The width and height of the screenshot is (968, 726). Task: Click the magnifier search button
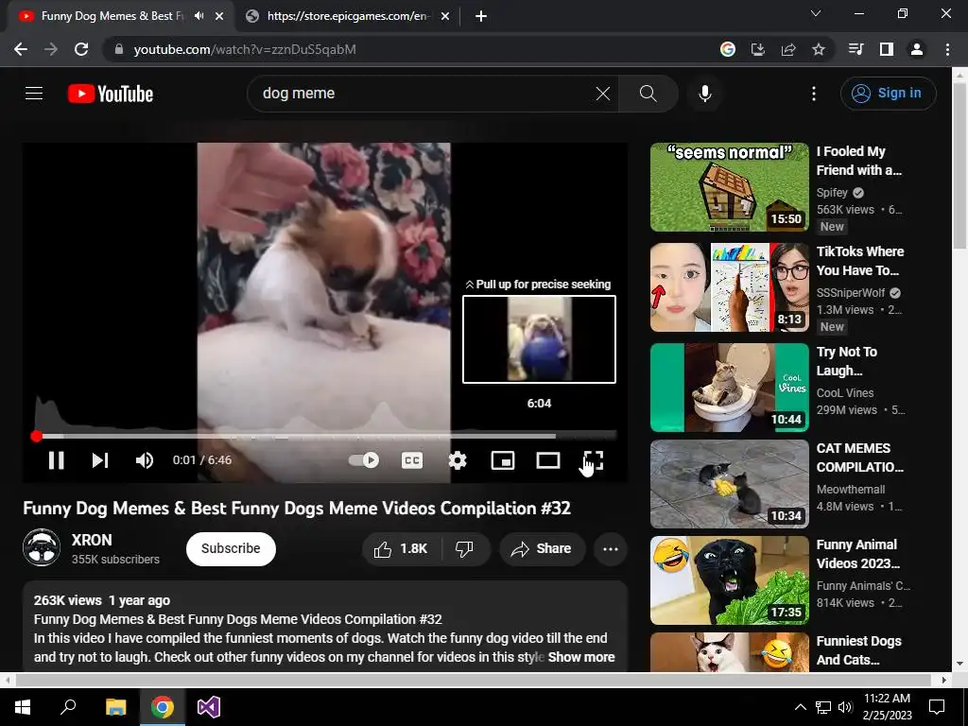point(648,94)
